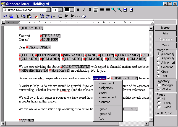Insert page break dashed-line icon
Viewport: 178px width, 127px height.
coord(77,17)
